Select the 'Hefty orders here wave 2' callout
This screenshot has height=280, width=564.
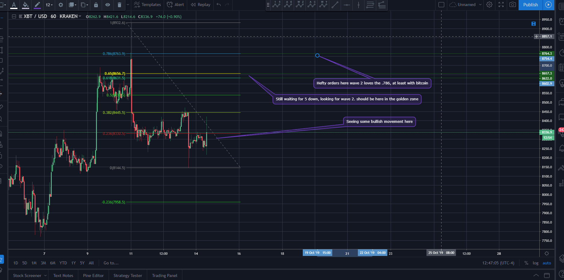pyautogui.click(x=372, y=83)
